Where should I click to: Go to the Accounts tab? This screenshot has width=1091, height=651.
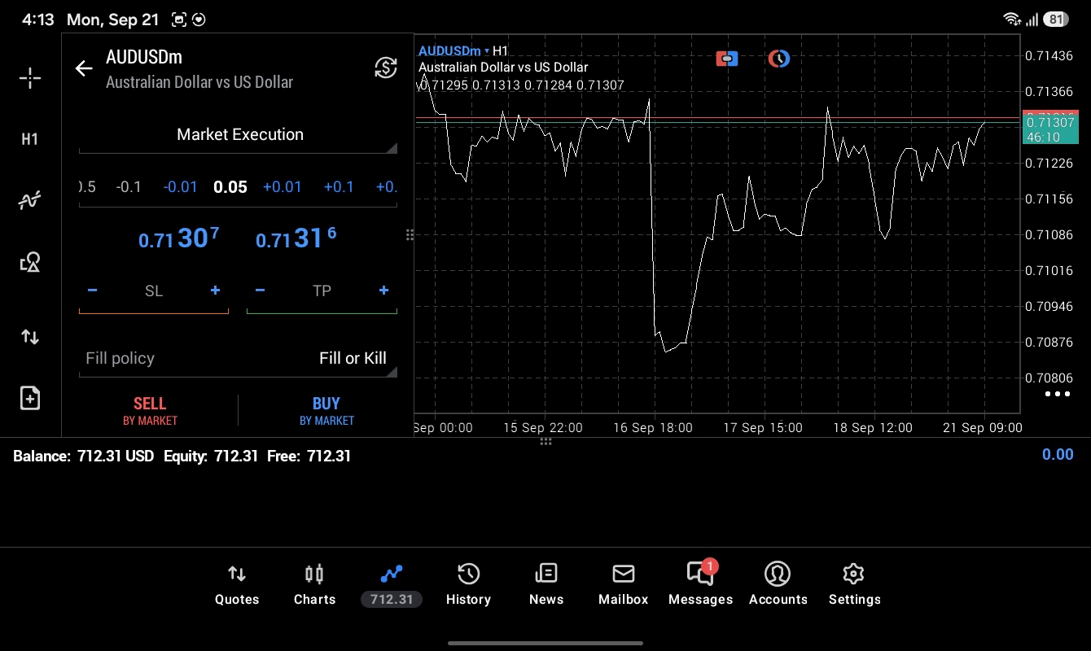[778, 585]
